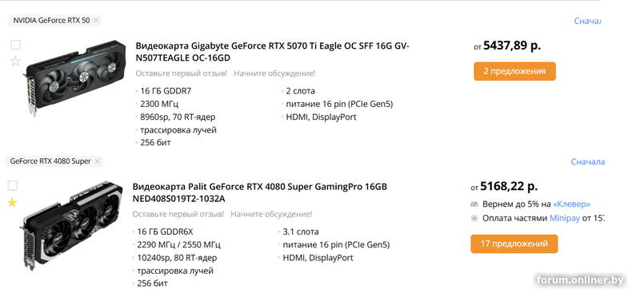This screenshot has height=297, width=640.
Task: Open the Palit GeForce RTX 4080 Super title link
Action: [259, 192]
